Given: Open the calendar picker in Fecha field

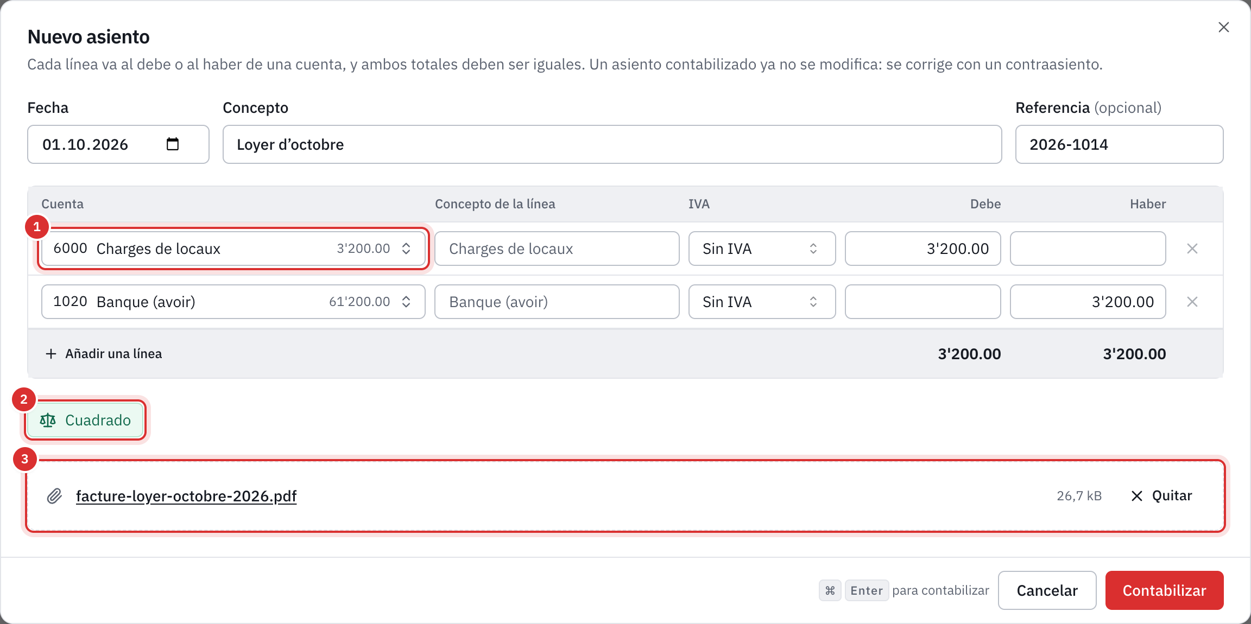Looking at the screenshot, I should pos(173,144).
